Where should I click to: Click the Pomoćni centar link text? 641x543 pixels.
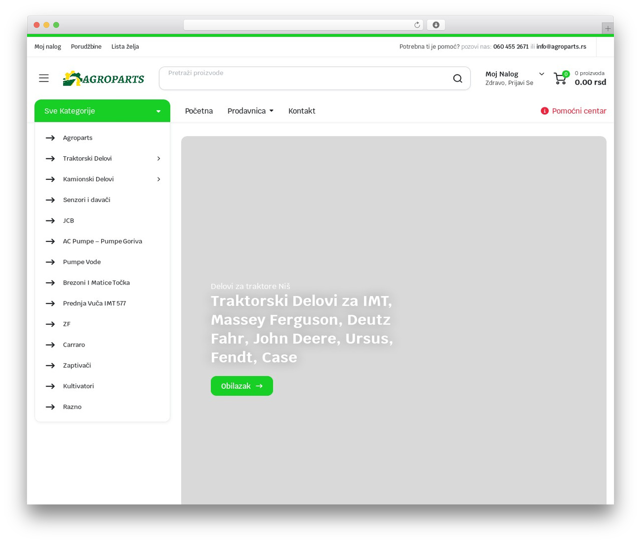point(579,111)
